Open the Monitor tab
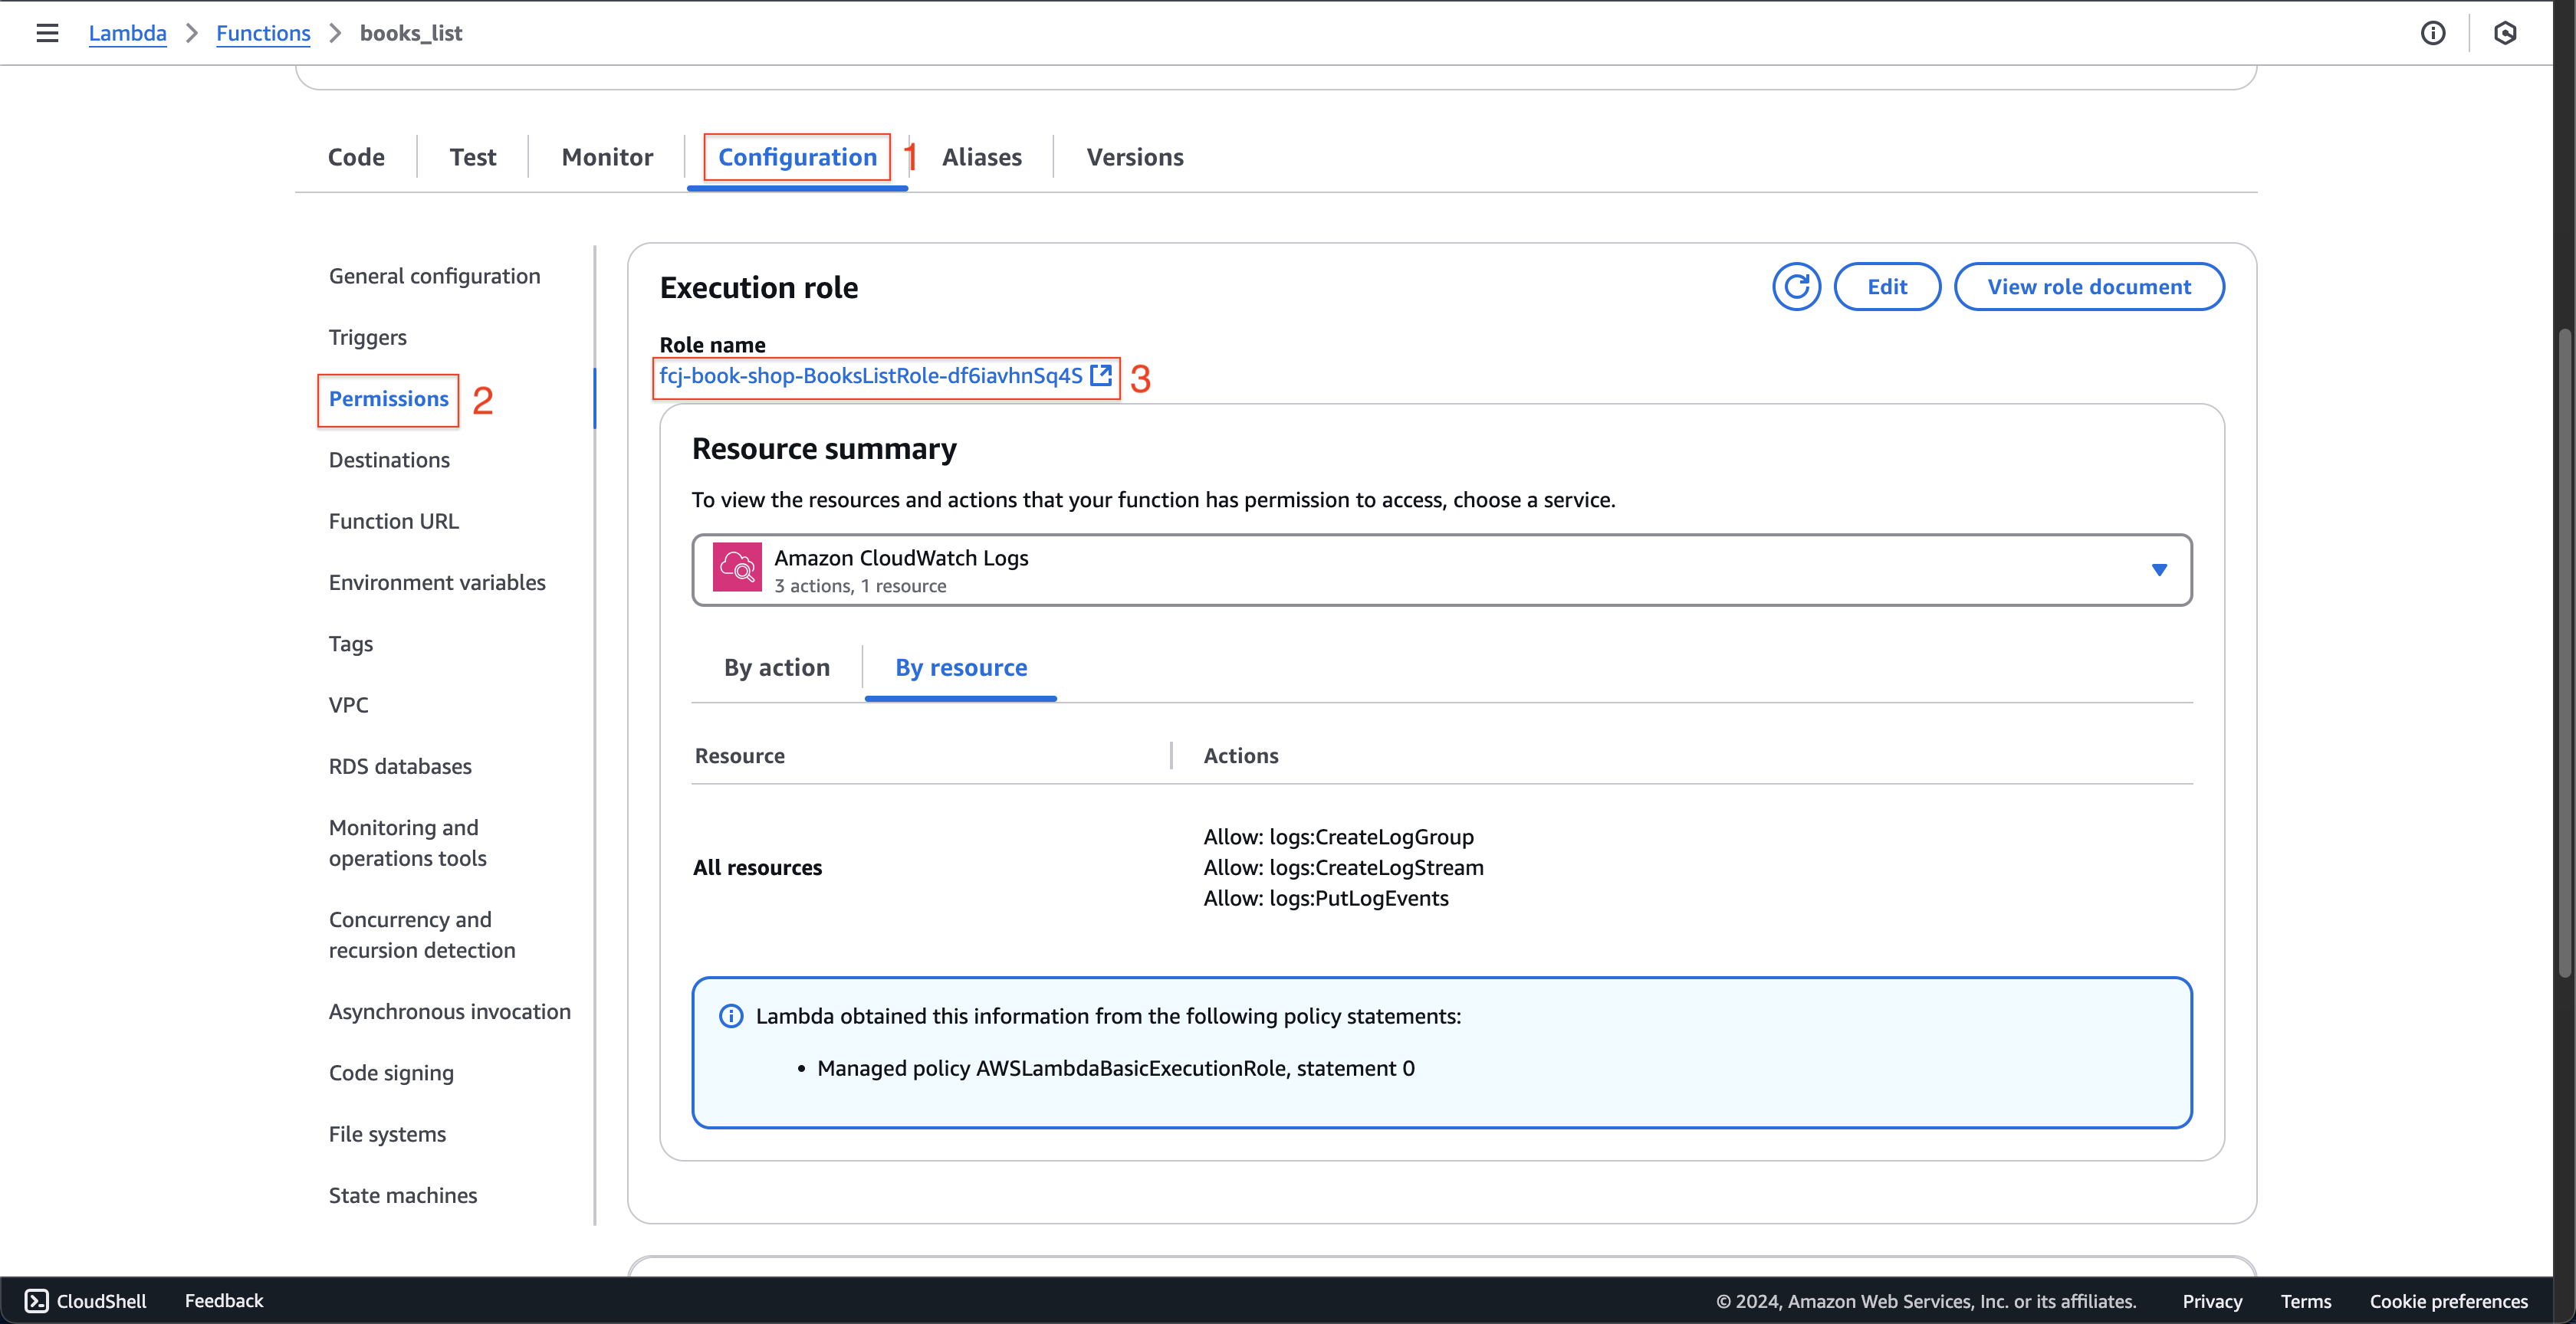2576x1324 pixels. point(607,157)
